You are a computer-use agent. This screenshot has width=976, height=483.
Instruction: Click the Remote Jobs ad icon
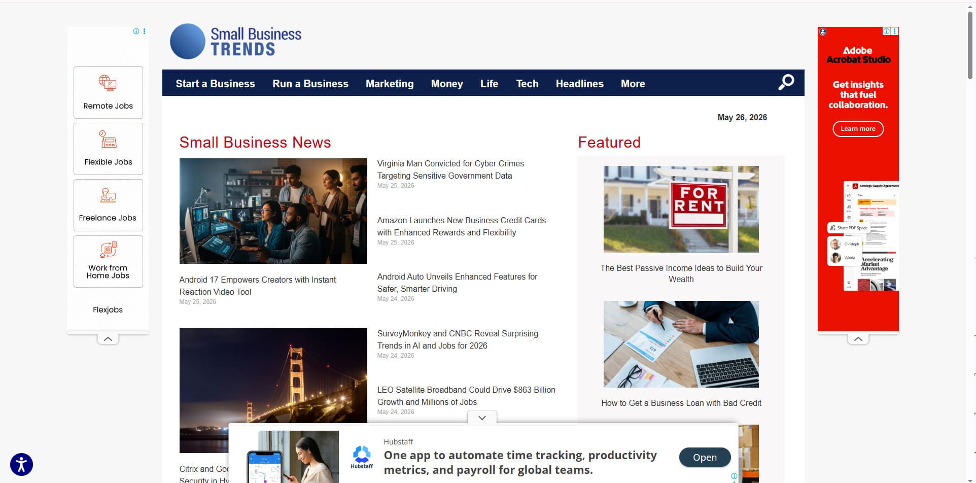(108, 82)
